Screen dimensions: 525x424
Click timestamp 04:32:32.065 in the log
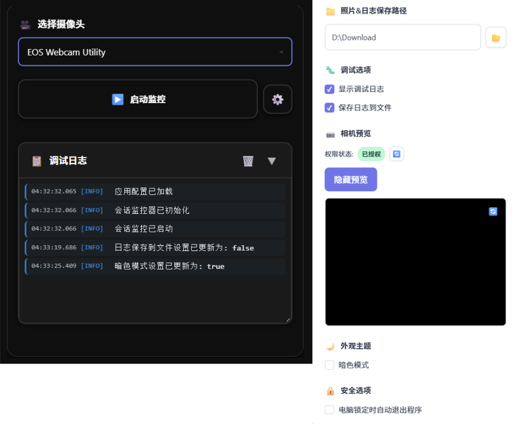coord(54,191)
